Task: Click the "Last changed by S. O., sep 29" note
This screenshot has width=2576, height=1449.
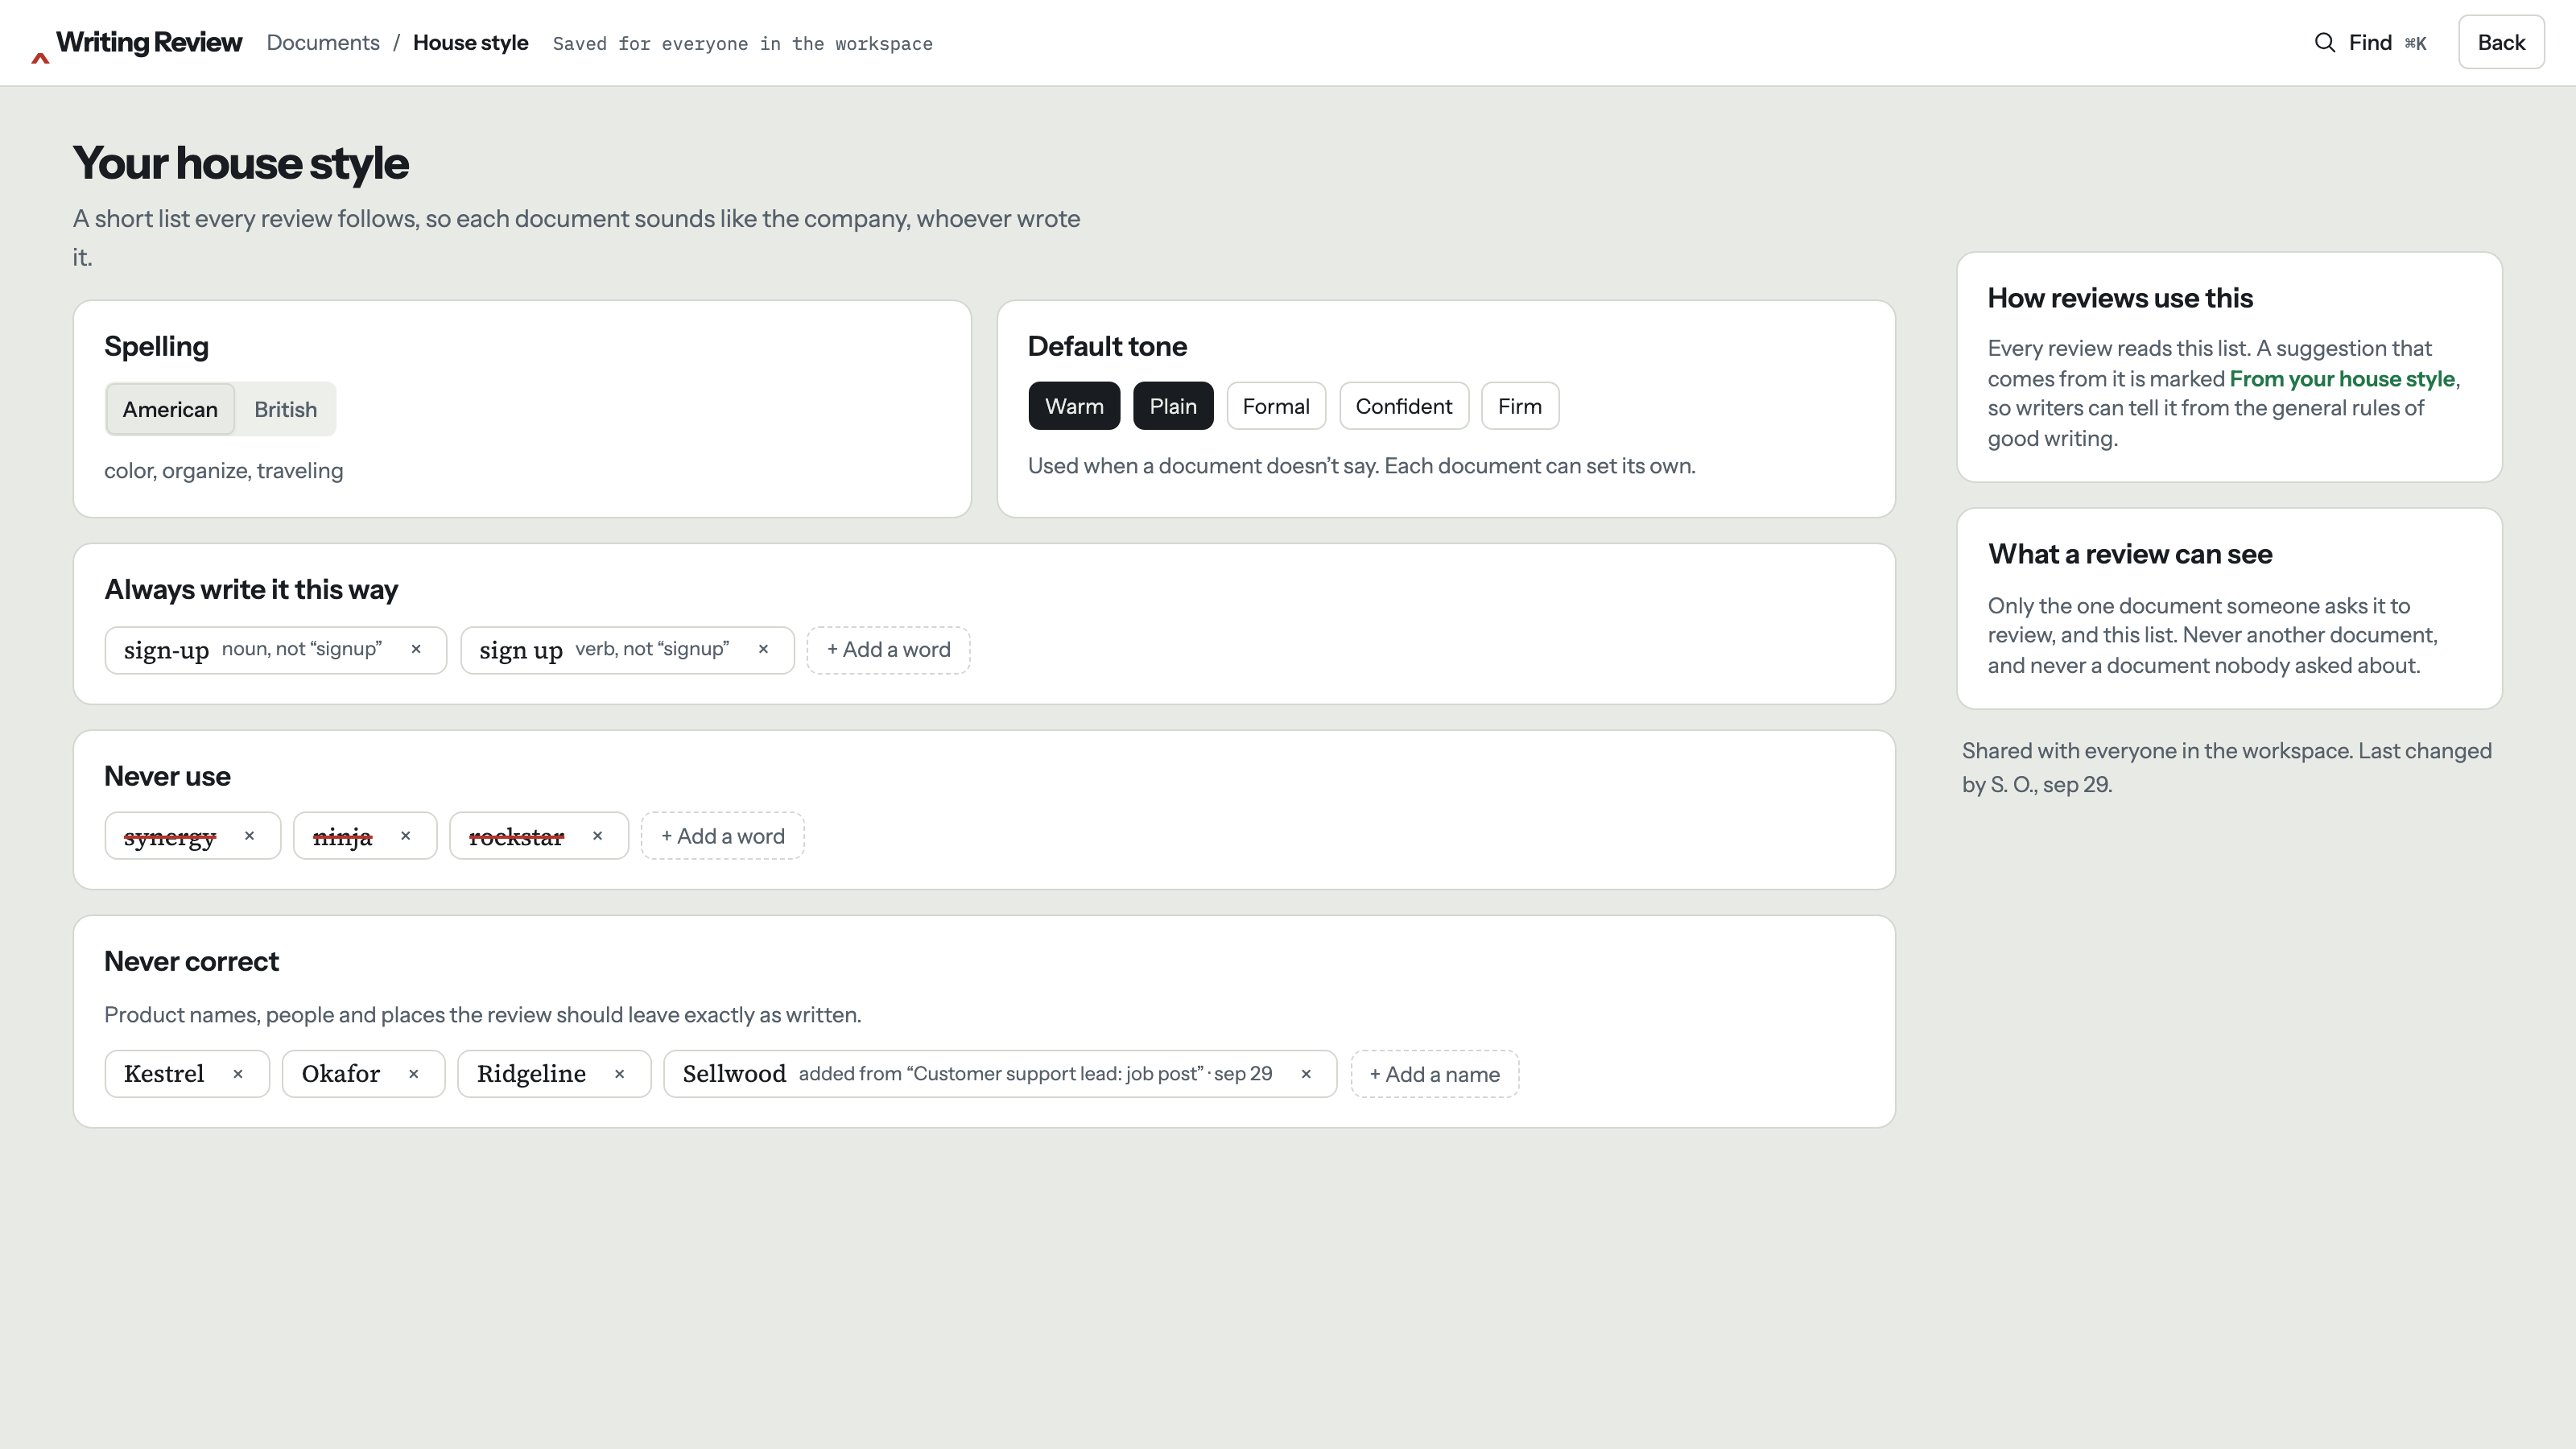Action: 2227,767
